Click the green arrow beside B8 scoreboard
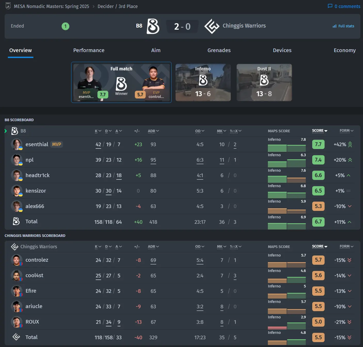Image resolution: width=363 pixels, height=347 pixels. point(6,131)
